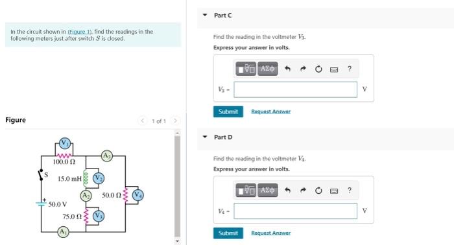Collapse the Part C section

(x=205, y=15)
